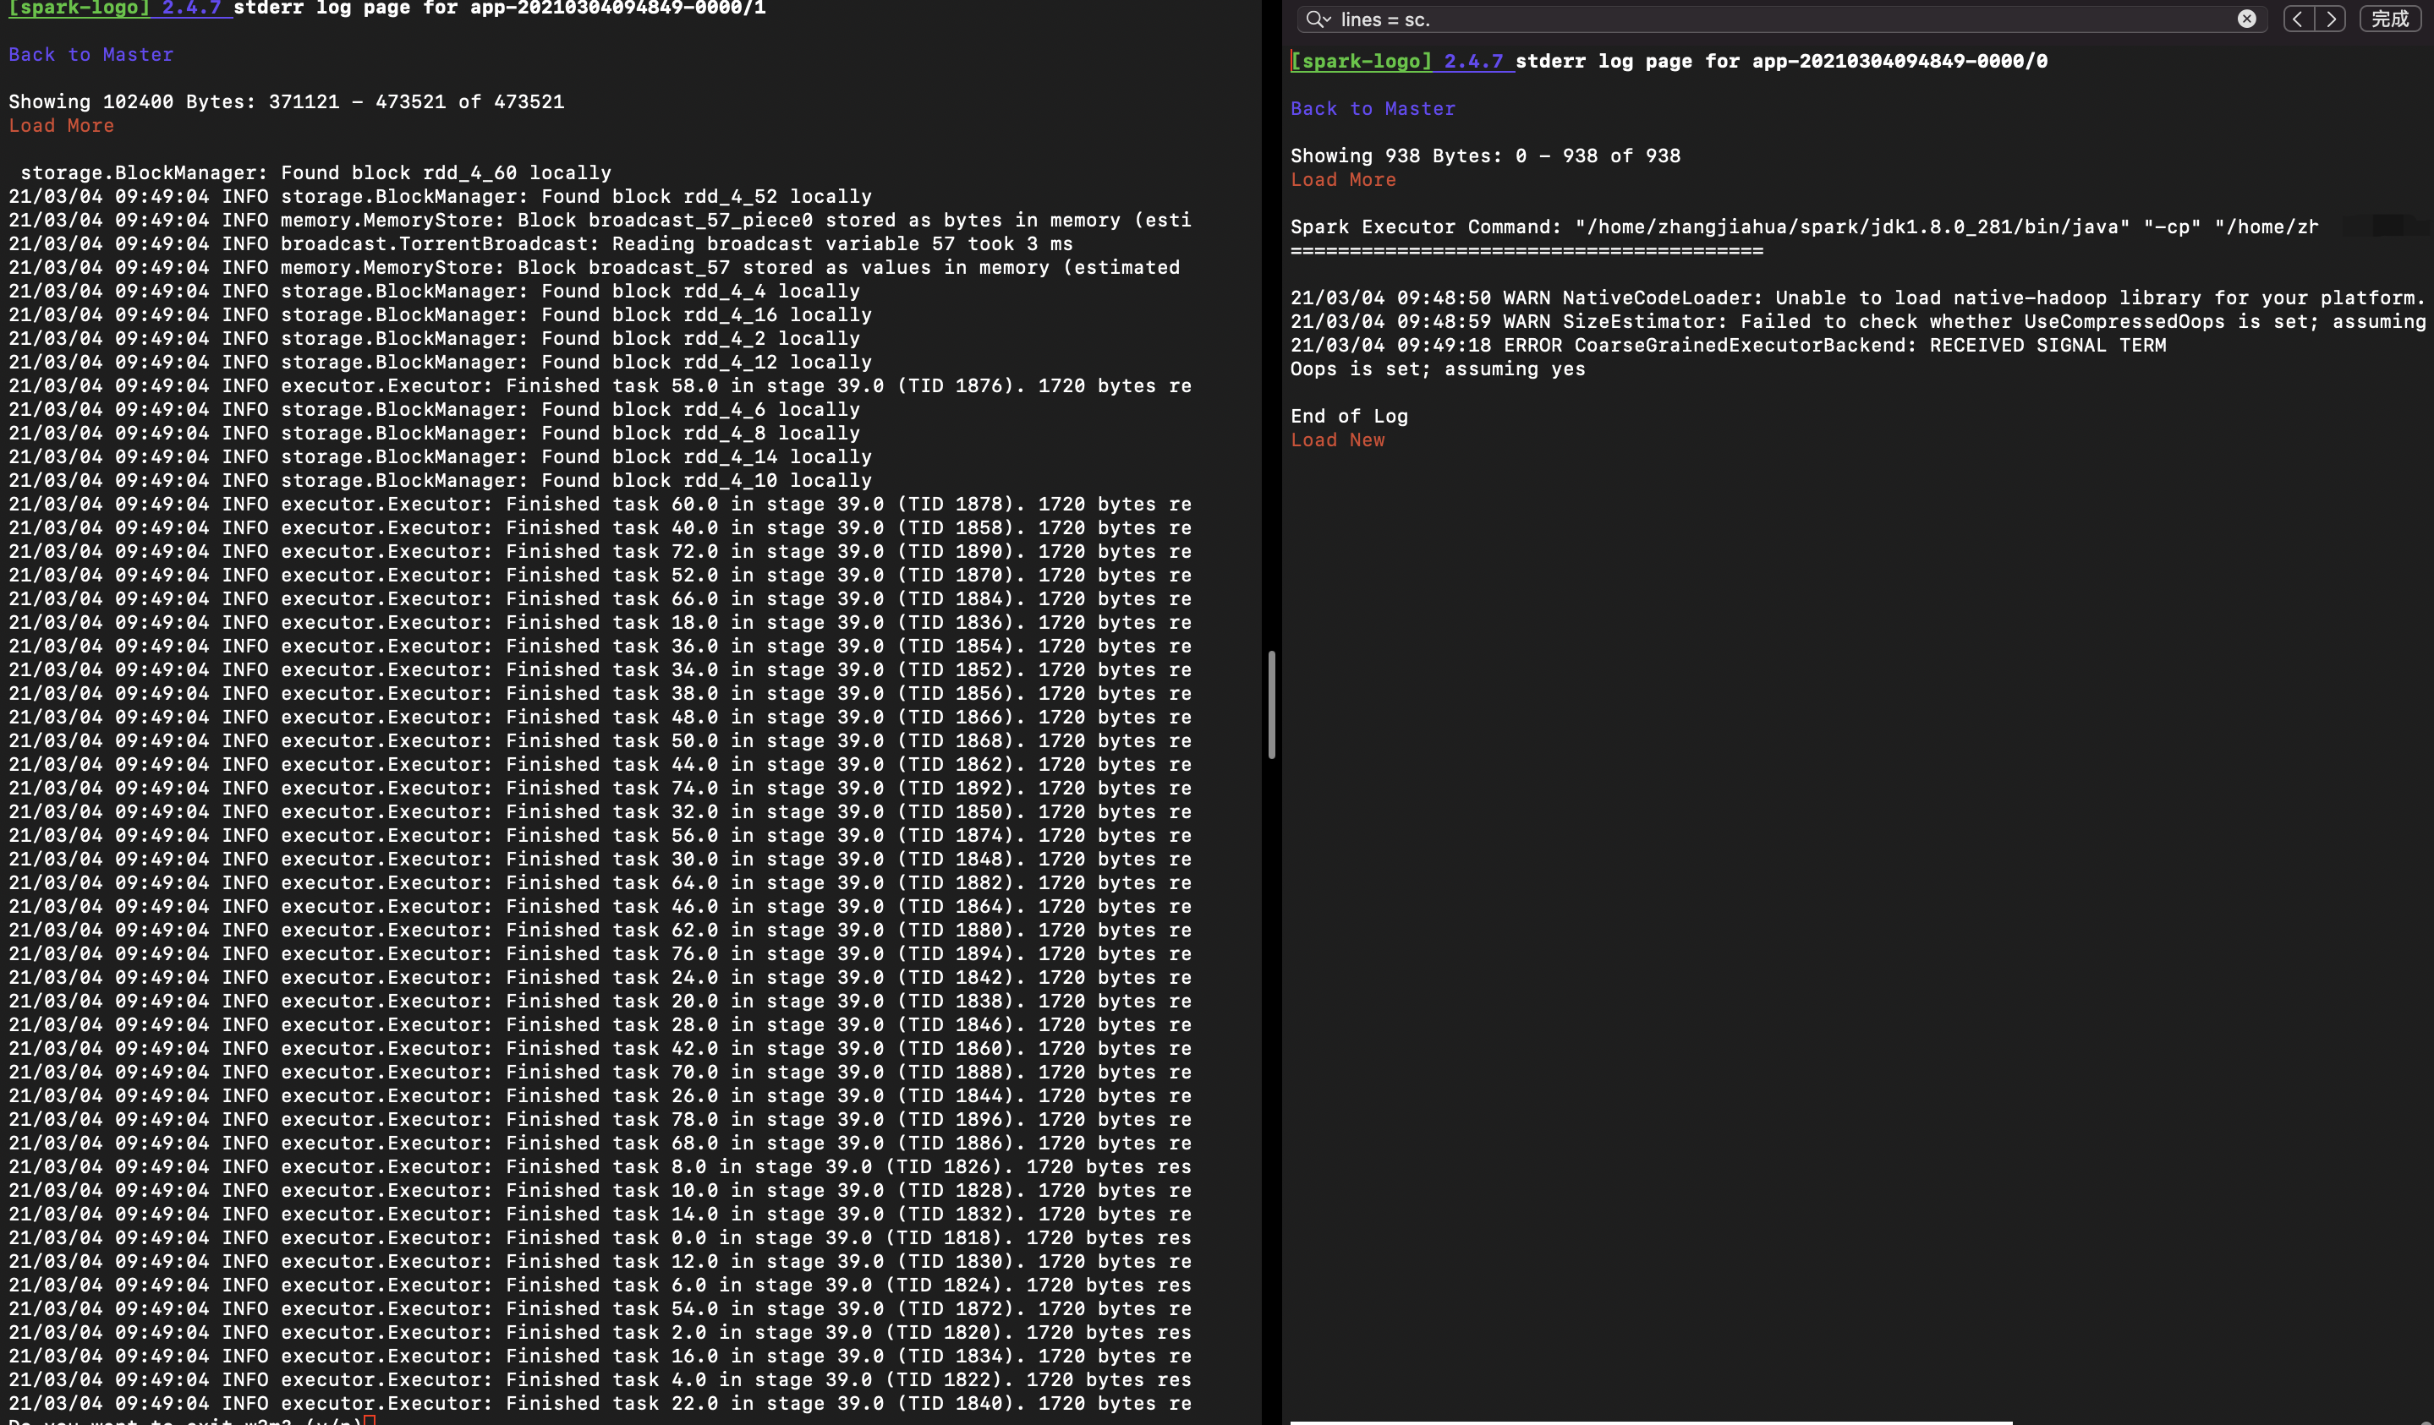This screenshot has height=1425, width=2434.
Task: Go to previous search match
Action: click(2298, 19)
